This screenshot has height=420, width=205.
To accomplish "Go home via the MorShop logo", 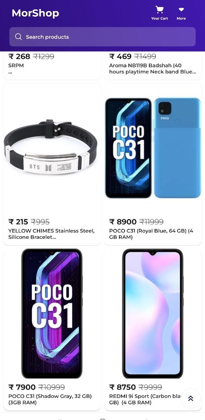I will (x=35, y=13).
